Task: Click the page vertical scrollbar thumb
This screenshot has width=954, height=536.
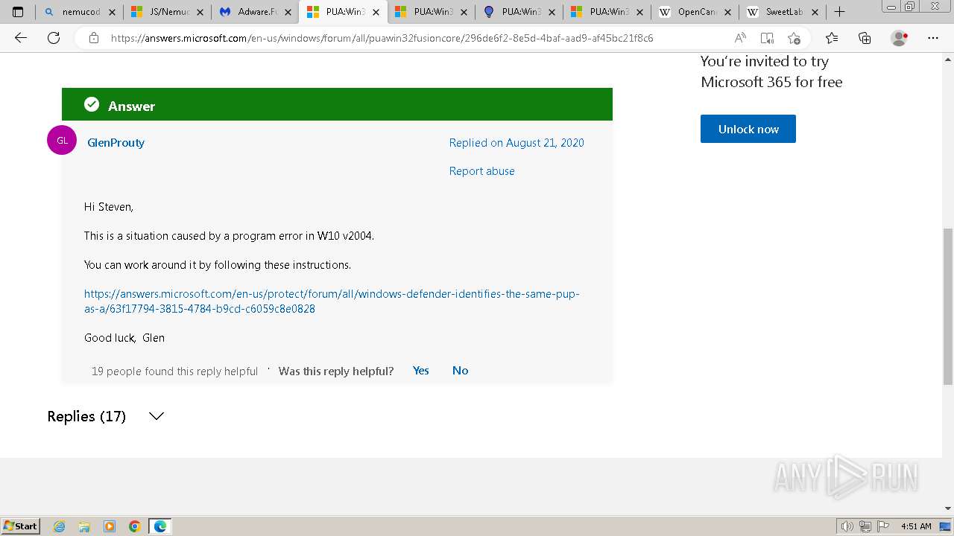Action: [948, 306]
